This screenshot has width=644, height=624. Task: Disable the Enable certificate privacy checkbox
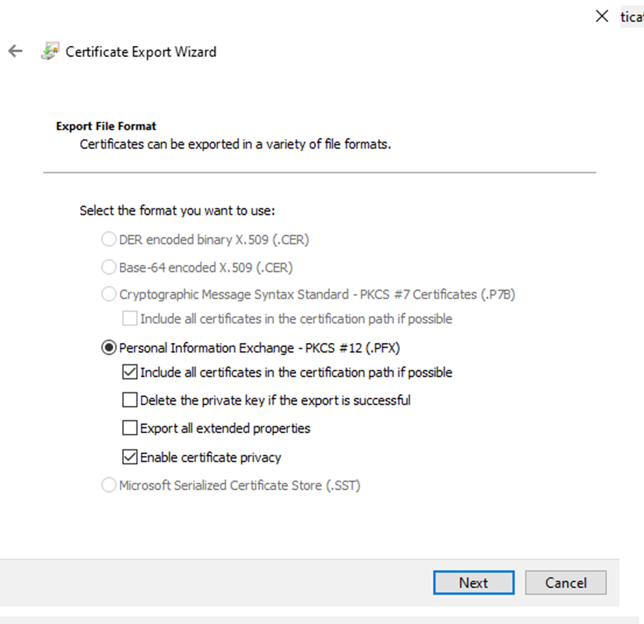tap(129, 457)
